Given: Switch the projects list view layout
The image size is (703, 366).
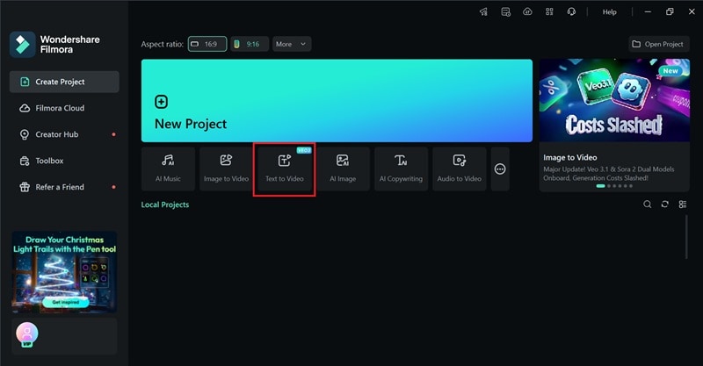Looking at the screenshot, I should pos(683,205).
